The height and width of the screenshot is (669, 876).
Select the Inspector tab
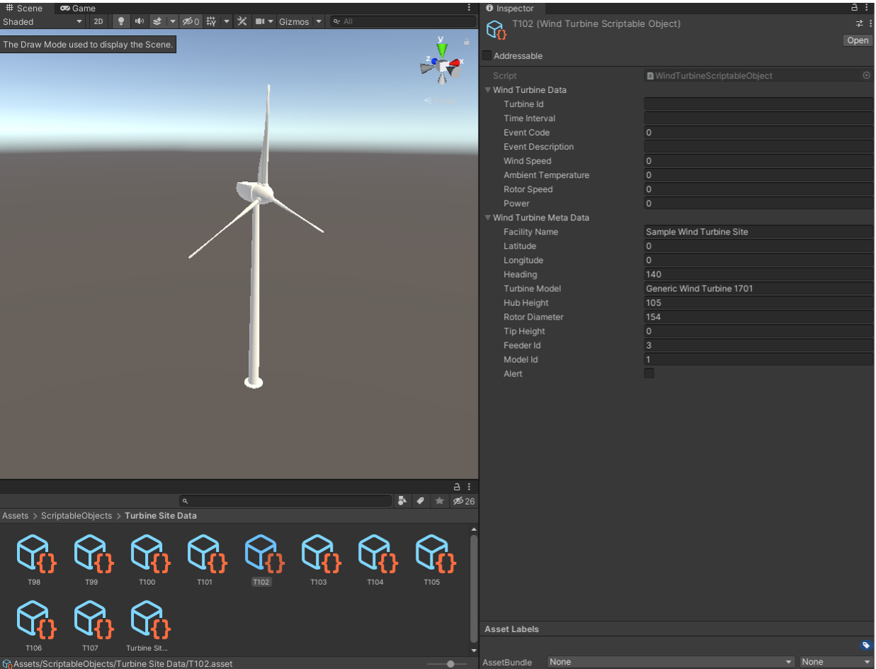510,8
